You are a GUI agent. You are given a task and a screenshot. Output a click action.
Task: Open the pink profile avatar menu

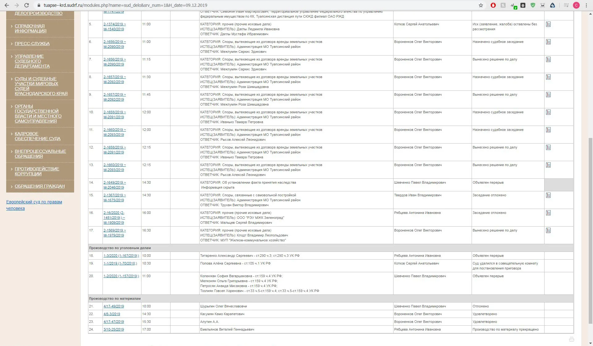(576, 5)
